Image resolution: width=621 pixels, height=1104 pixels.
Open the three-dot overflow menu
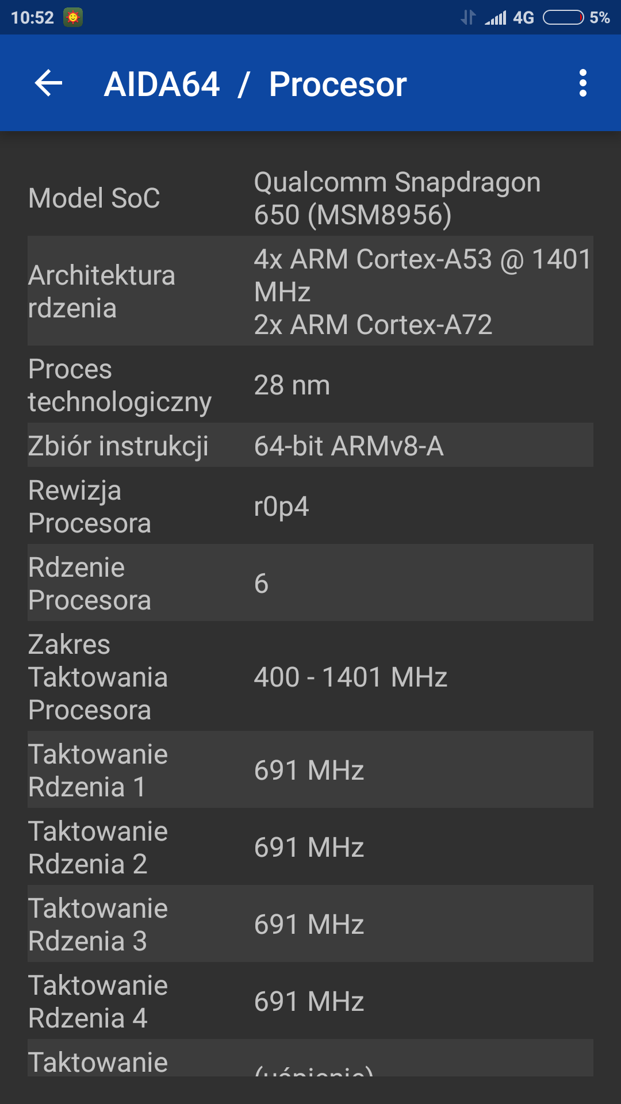pyautogui.click(x=582, y=83)
